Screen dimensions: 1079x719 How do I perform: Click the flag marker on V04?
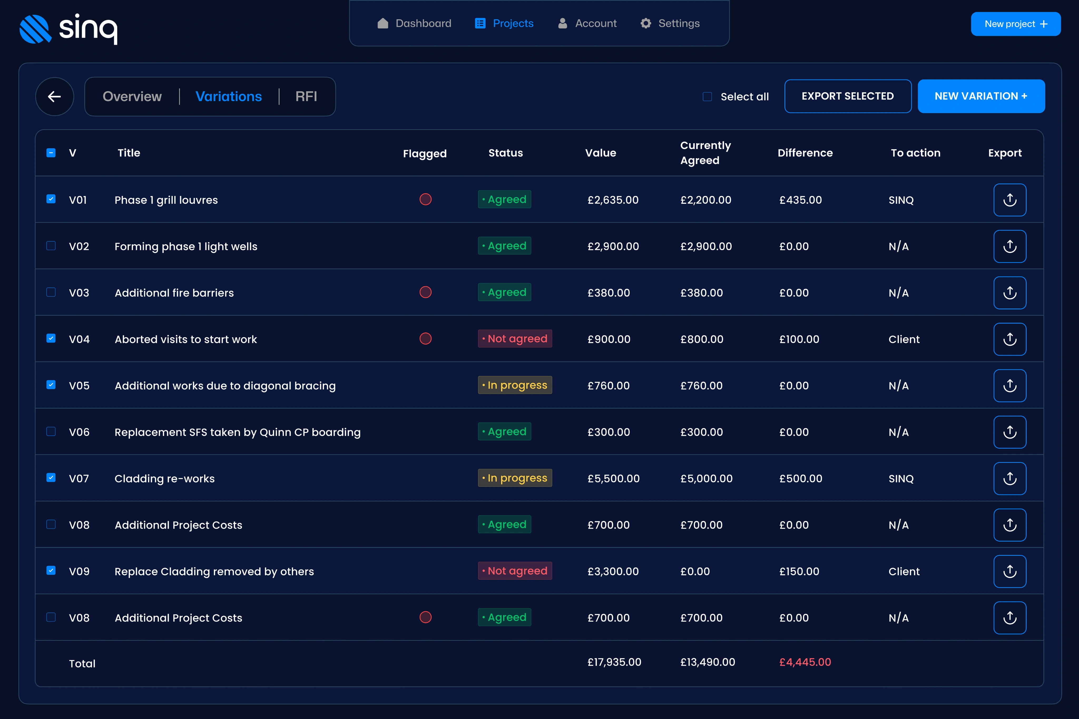425,338
